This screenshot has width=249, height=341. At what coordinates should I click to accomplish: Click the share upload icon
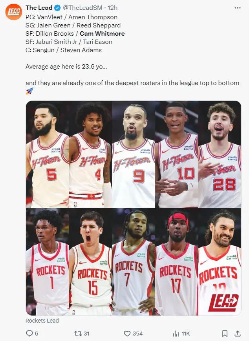click(238, 334)
